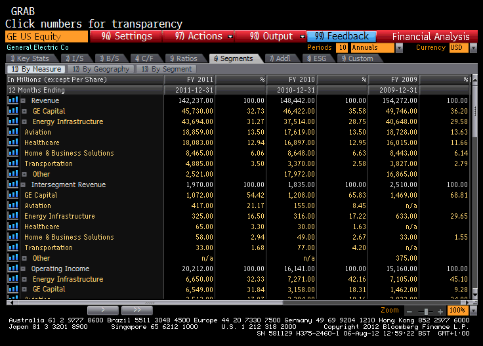The image size is (483, 346).
Task: Select the By Measure view
Action: 36,69
